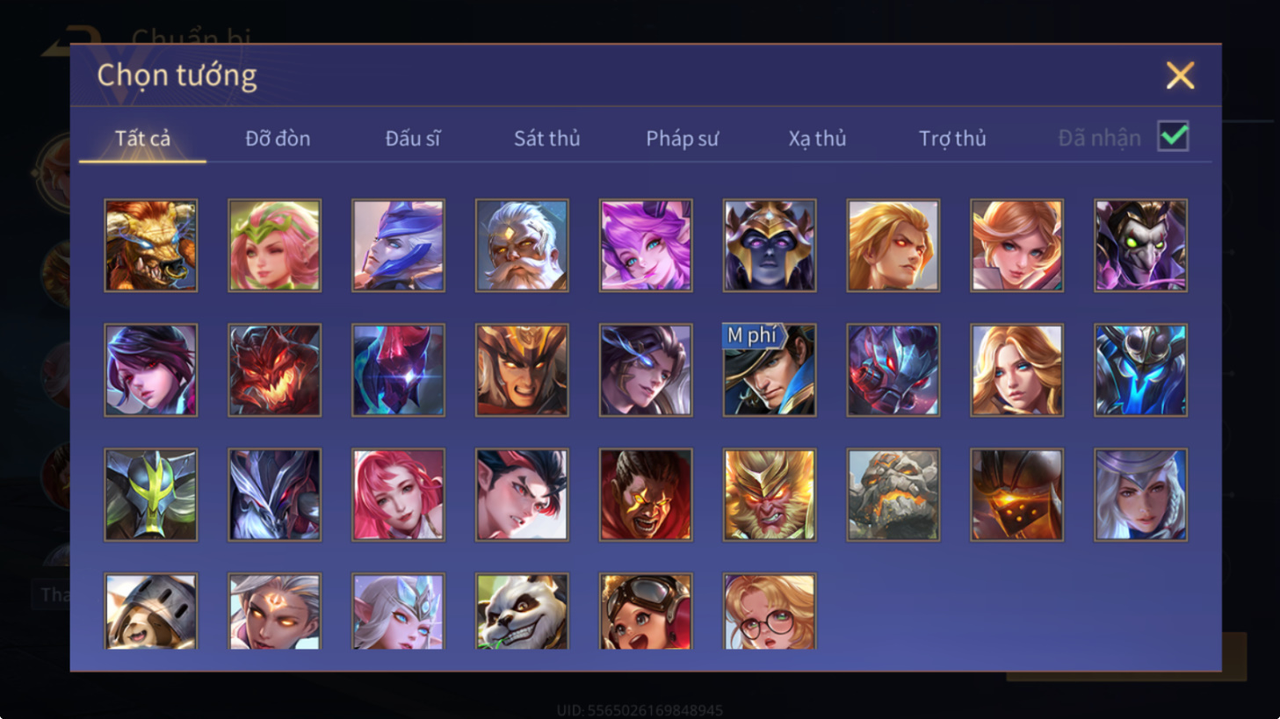Switch to the Đỡ đòn tab
1280x719 pixels.
point(278,138)
